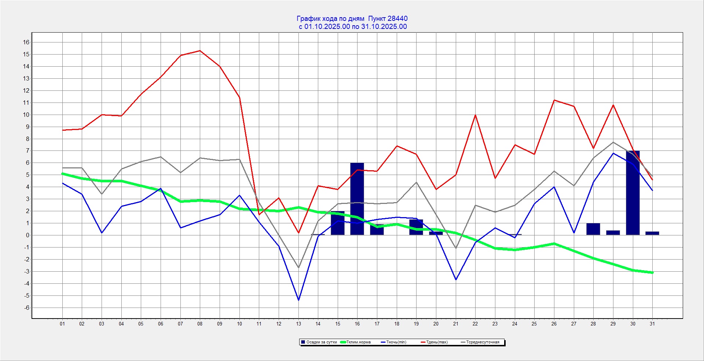The image size is (704, 361).
Task: Click the gray 'Тсреднесуточная' legend line marker
Action: click(463, 342)
